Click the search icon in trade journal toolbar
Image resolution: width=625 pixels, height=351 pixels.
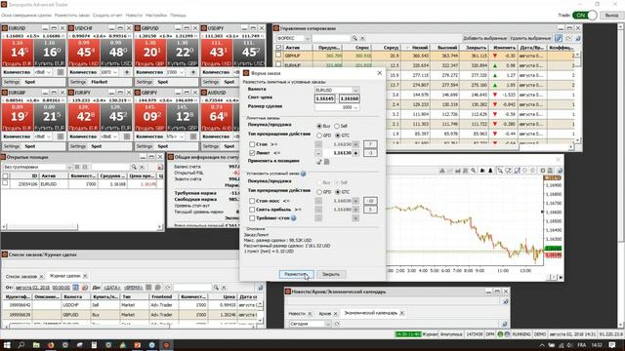click(216, 288)
